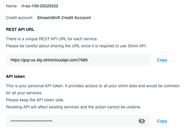
Task: Select the REST API URL text field
Action: click(x=78, y=60)
